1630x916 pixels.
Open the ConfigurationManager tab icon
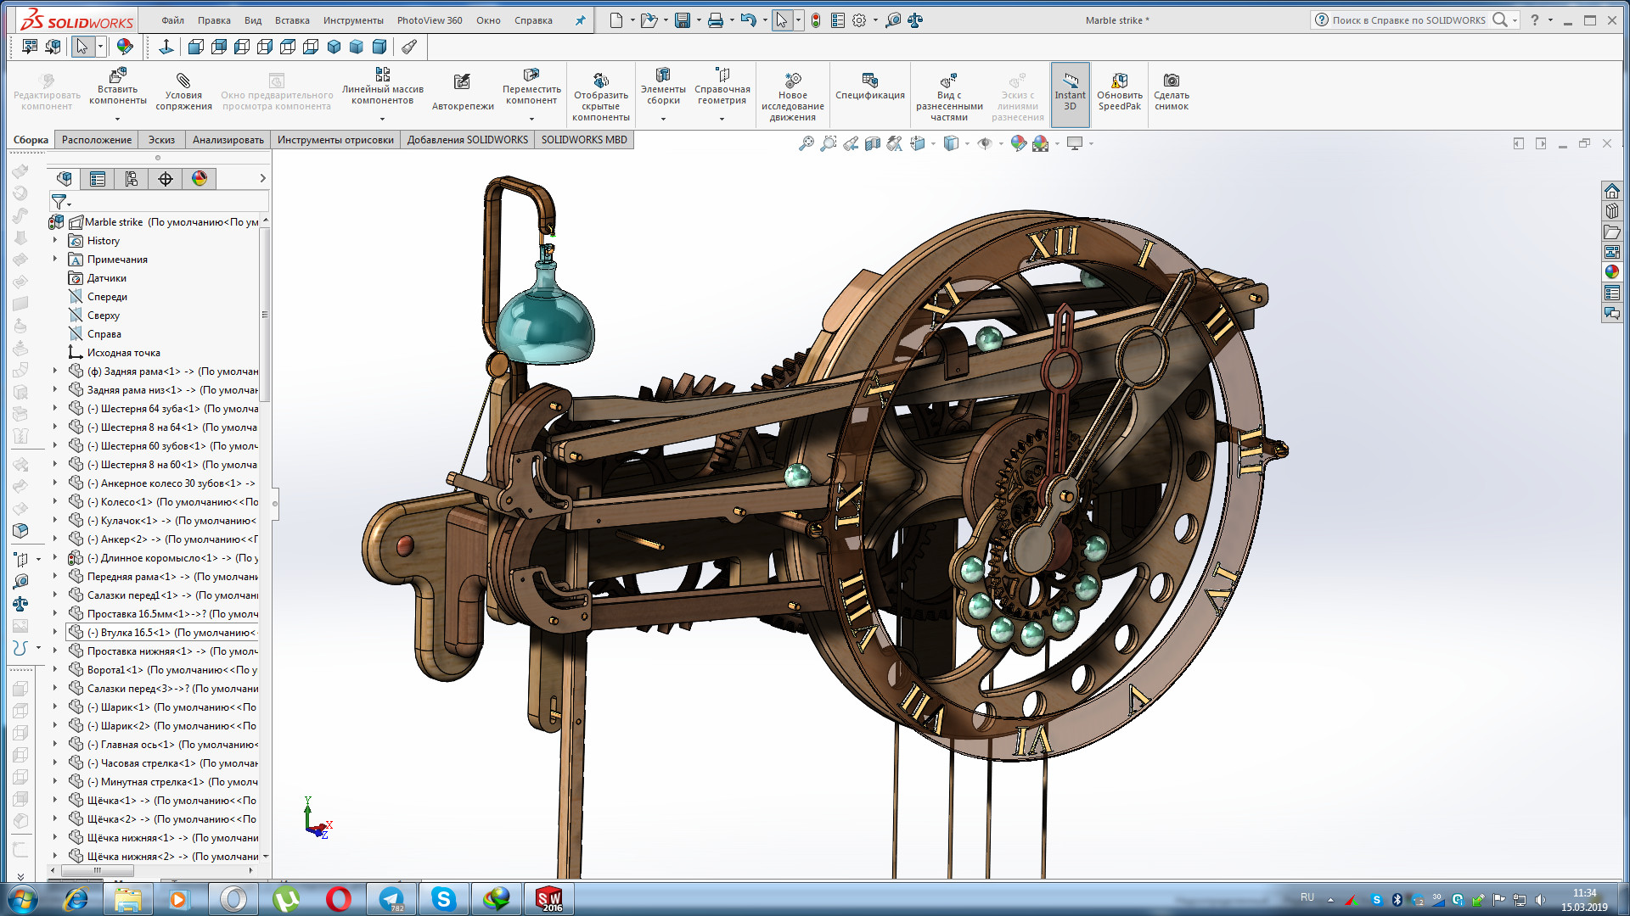click(132, 178)
